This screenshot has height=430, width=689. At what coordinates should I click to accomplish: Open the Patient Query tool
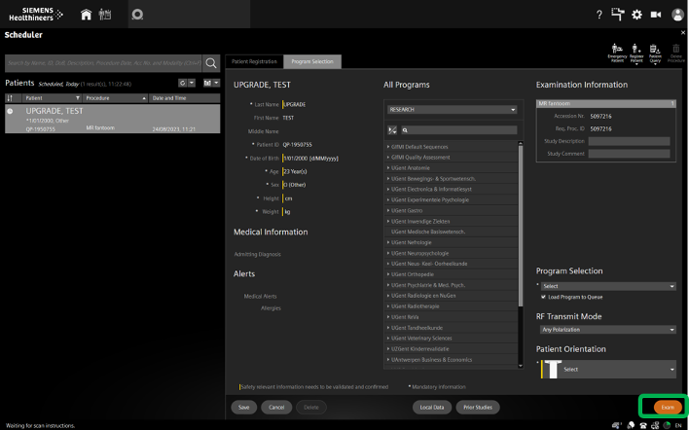click(x=656, y=52)
